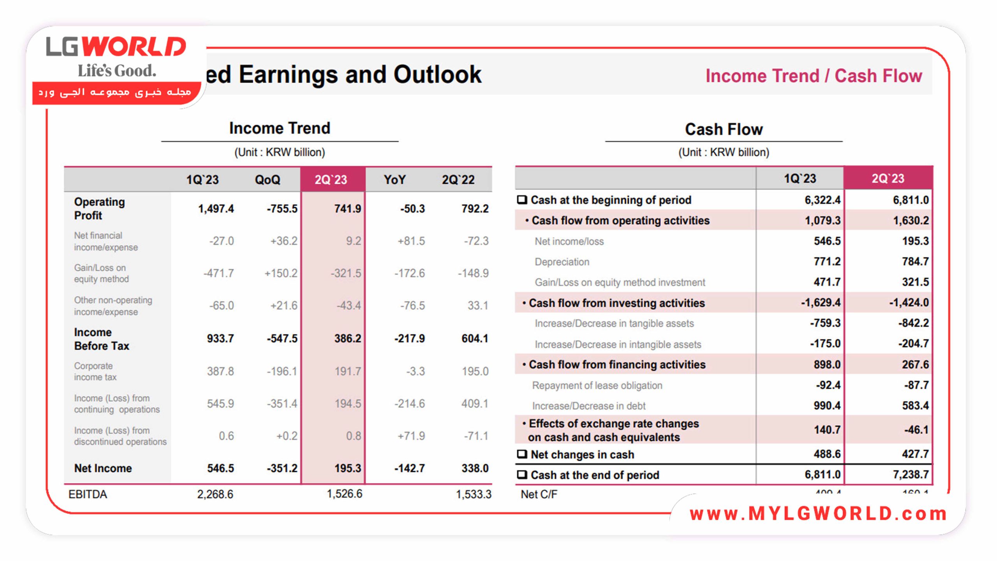
Task: Click the Income Trend / Cash Flow heading
Action: (814, 76)
